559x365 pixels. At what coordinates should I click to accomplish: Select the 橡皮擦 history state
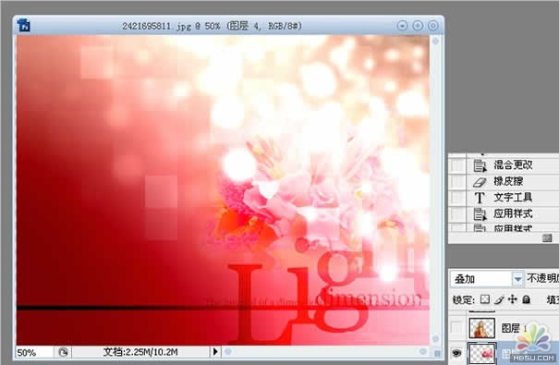tap(508, 181)
